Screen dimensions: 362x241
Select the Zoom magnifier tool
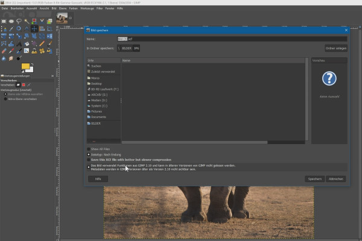19,29
